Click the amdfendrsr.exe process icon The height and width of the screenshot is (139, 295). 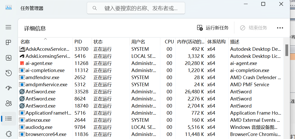(x=22, y=77)
